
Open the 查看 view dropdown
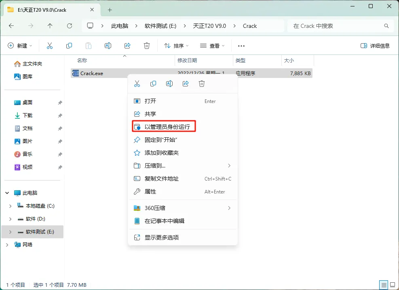coord(212,46)
